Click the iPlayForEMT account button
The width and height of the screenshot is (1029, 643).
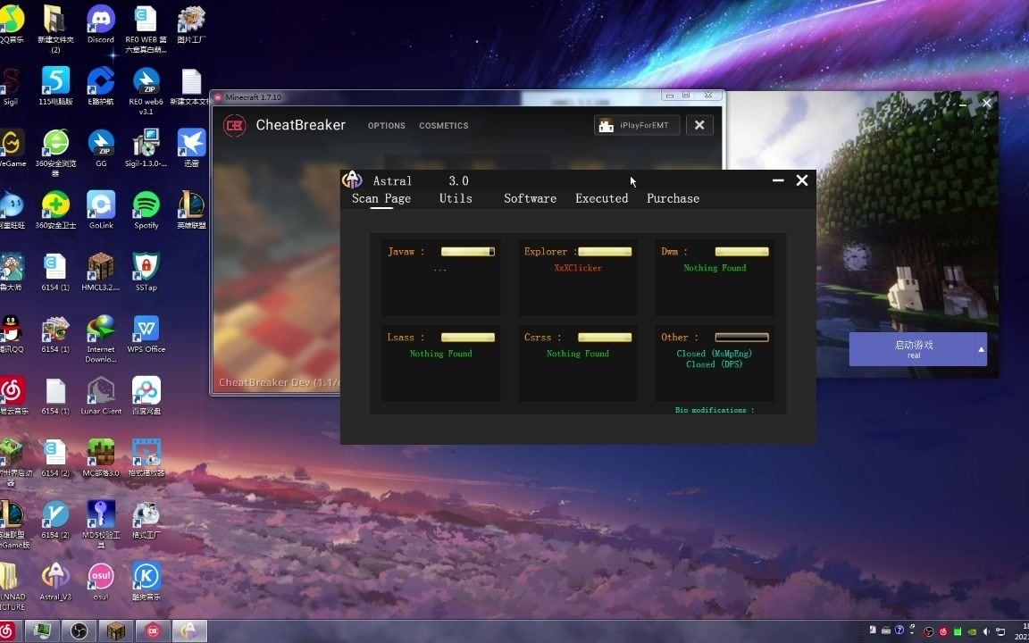[637, 125]
